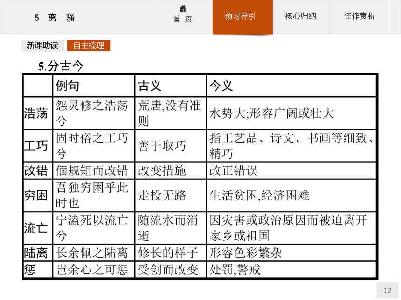Click example sentence 固时俗之工巧兮
401x300 pixels.
pos(92,146)
